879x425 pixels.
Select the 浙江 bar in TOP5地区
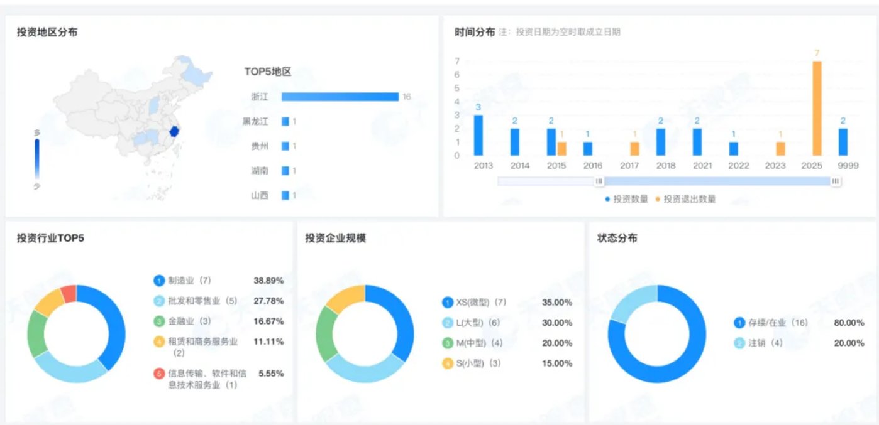[340, 97]
